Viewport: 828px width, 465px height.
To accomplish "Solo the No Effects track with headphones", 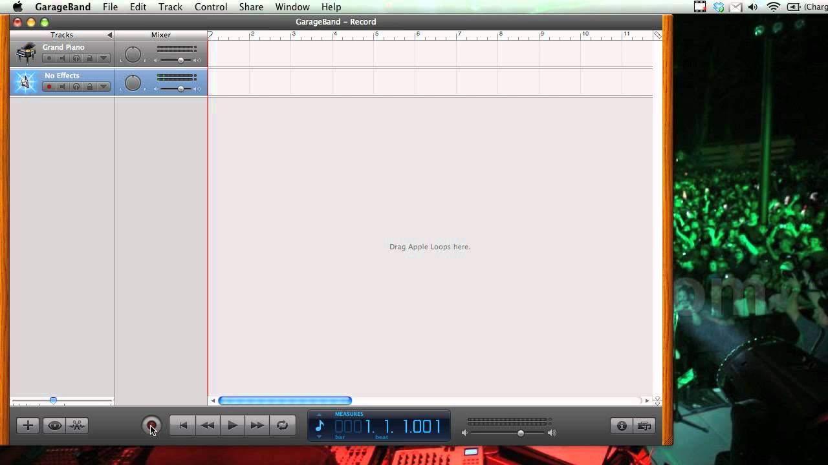I will [76, 87].
